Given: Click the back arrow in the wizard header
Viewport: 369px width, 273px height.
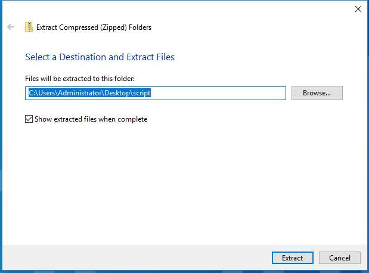Looking at the screenshot, I should 11,27.
